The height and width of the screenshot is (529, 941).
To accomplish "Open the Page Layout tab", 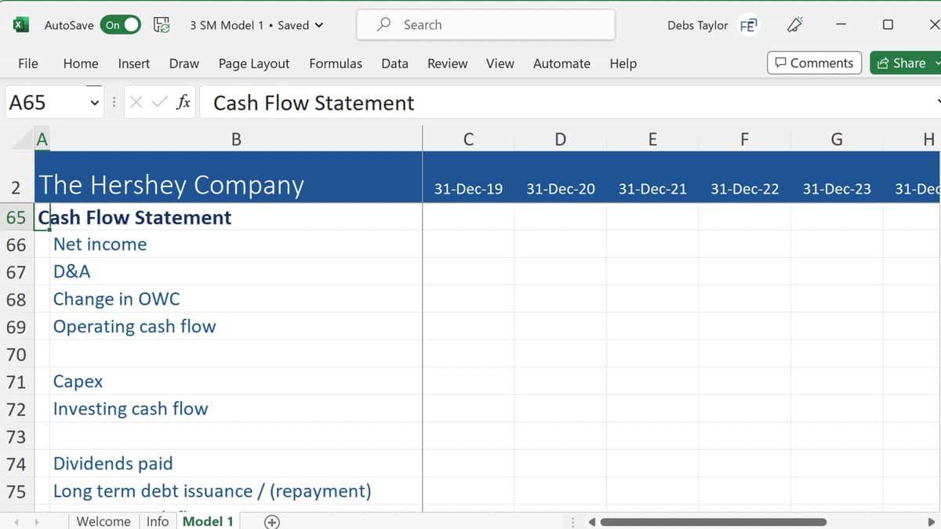I will 254,63.
